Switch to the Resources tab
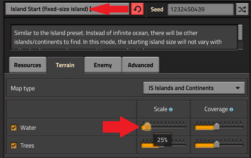The height and width of the screenshot is (158, 251). [28, 65]
